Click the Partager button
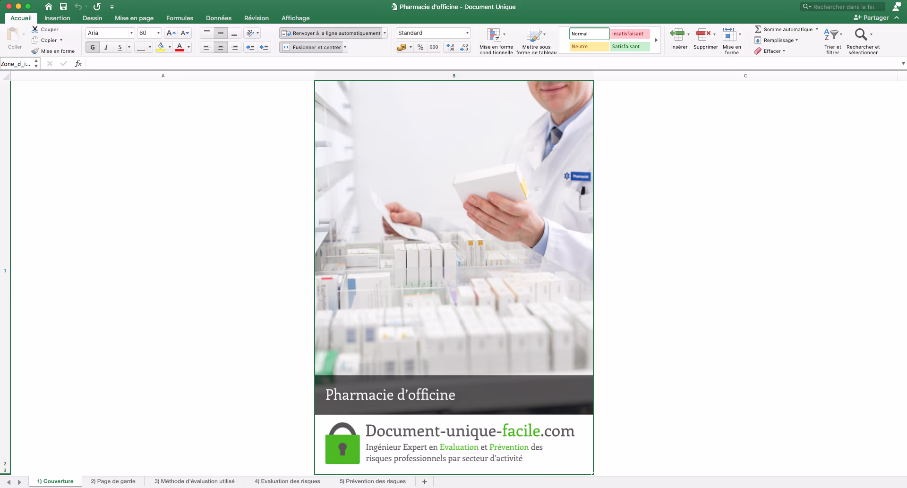The width and height of the screenshot is (907, 488). 871,18
